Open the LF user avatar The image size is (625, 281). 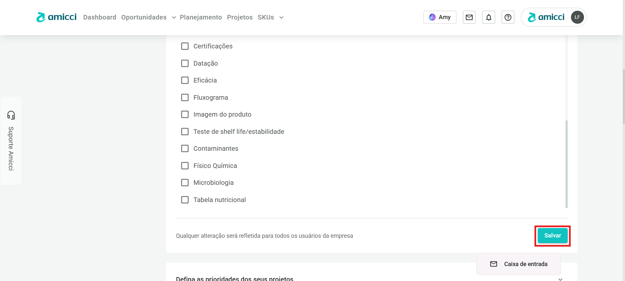pos(577,17)
